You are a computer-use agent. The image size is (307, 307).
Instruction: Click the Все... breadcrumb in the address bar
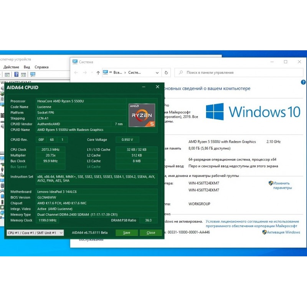(118, 73)
